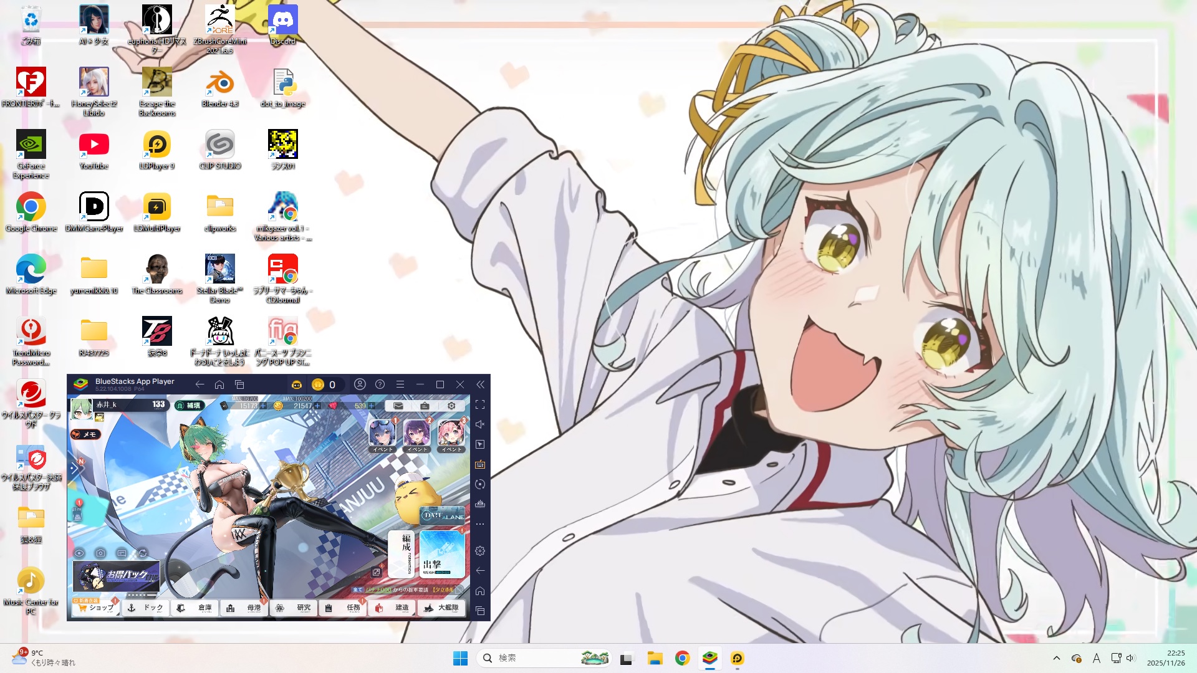Show hidden system tray icons
1197x673 pixels.
click(1056, 658)
